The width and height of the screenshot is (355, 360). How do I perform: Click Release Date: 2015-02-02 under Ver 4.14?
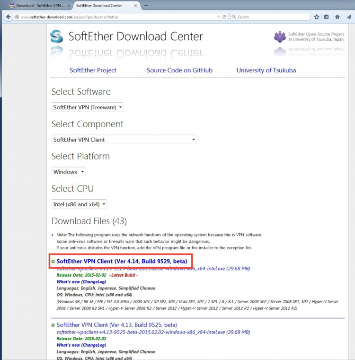pos(81,275)
